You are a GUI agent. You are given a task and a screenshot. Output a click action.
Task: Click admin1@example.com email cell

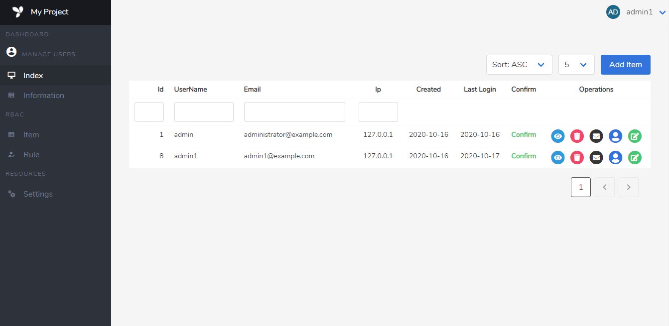(x=279, y=156)
